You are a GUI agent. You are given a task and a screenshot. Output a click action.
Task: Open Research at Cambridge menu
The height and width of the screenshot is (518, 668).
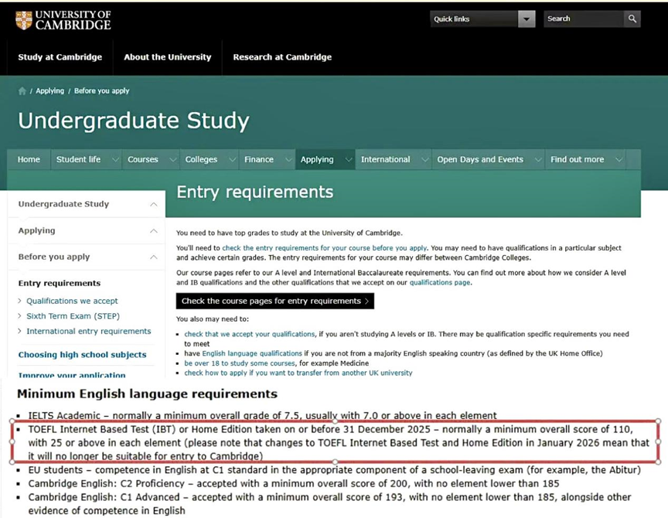[282, 57]
